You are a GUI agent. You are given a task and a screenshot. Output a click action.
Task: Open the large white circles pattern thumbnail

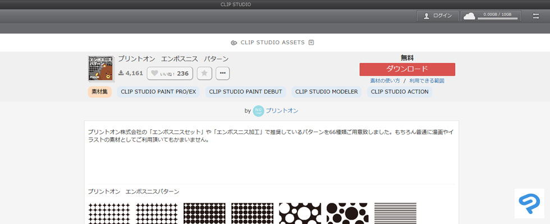[x=300, y=213]
